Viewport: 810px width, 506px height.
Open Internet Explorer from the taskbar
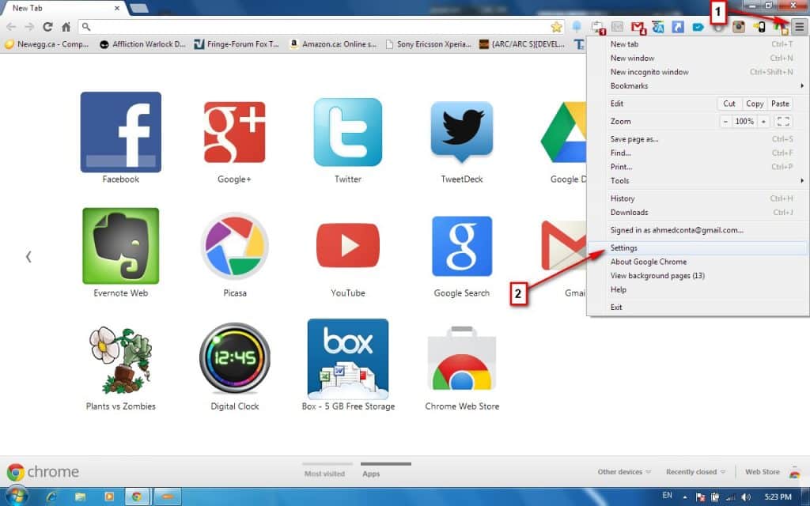[x=51, y=497]
